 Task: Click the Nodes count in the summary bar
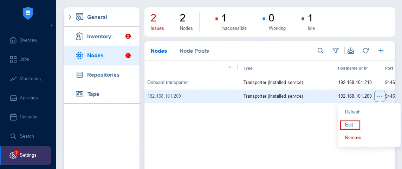coord(186,22)
